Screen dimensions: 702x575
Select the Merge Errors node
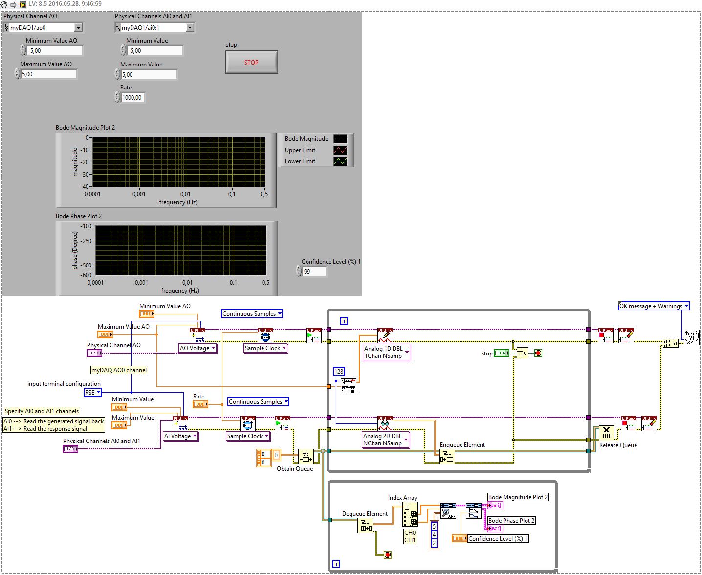point(671,343)
